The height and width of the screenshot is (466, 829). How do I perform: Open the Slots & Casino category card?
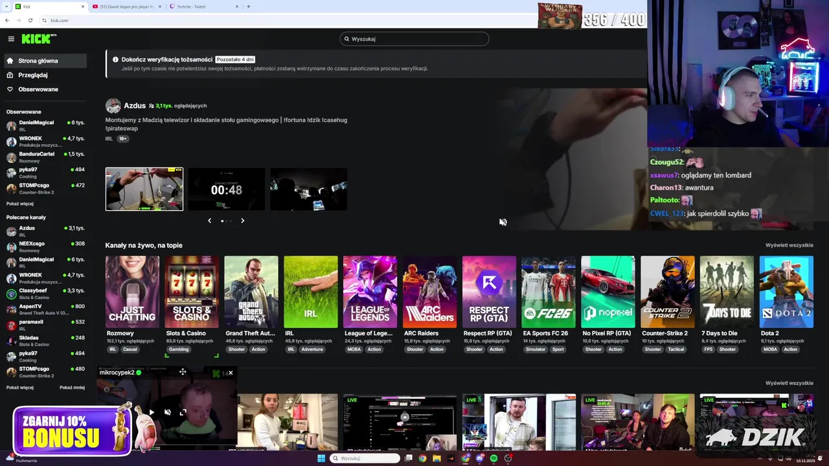tap(192, 292)
